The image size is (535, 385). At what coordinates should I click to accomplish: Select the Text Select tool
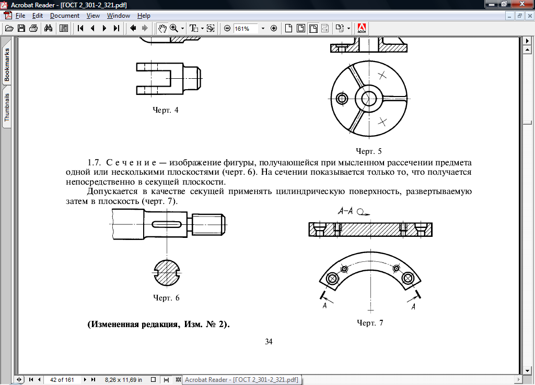194,28
